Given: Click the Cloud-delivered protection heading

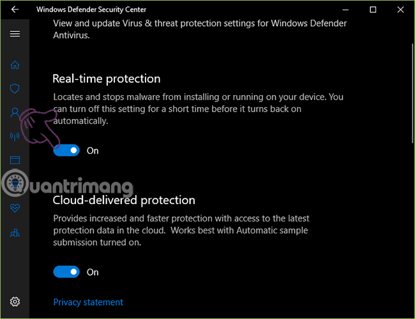Looking at the screenshot, I should [124, 200].
